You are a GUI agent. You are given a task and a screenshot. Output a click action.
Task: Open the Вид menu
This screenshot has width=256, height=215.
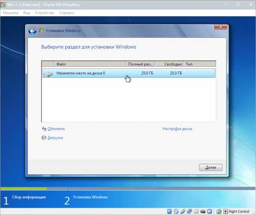(x=26, y=13)
